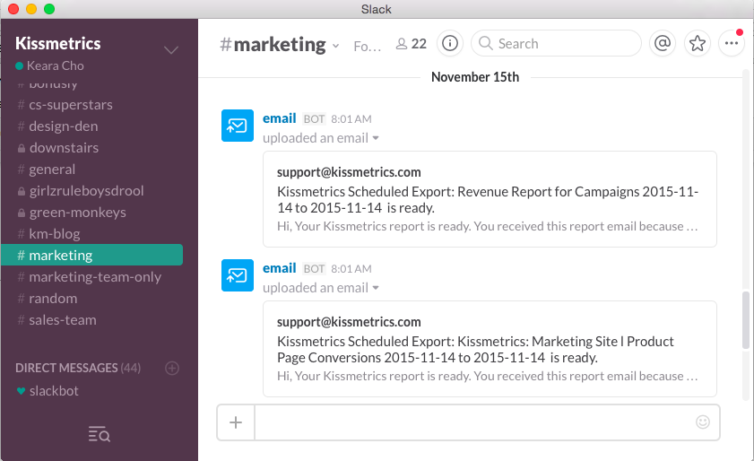Image resolution: width=754 pixels, height=461 pixels.
Task: Expand the Kissmetrics team menu chevron
Action: (x=171, y=49)
